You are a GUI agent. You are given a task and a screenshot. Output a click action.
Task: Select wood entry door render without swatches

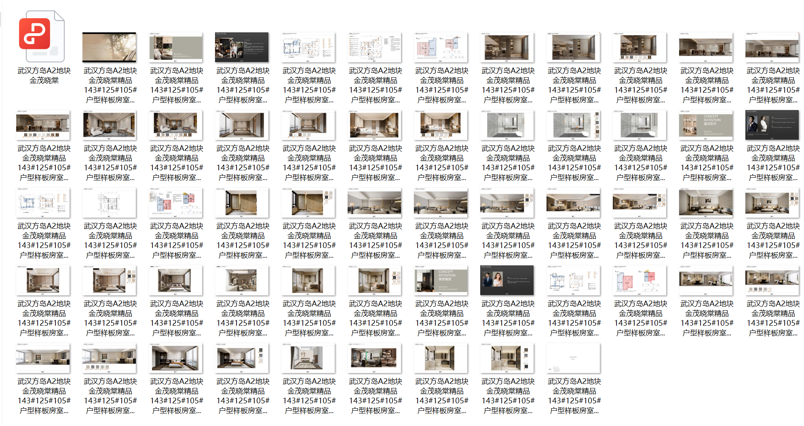(242, 203)
